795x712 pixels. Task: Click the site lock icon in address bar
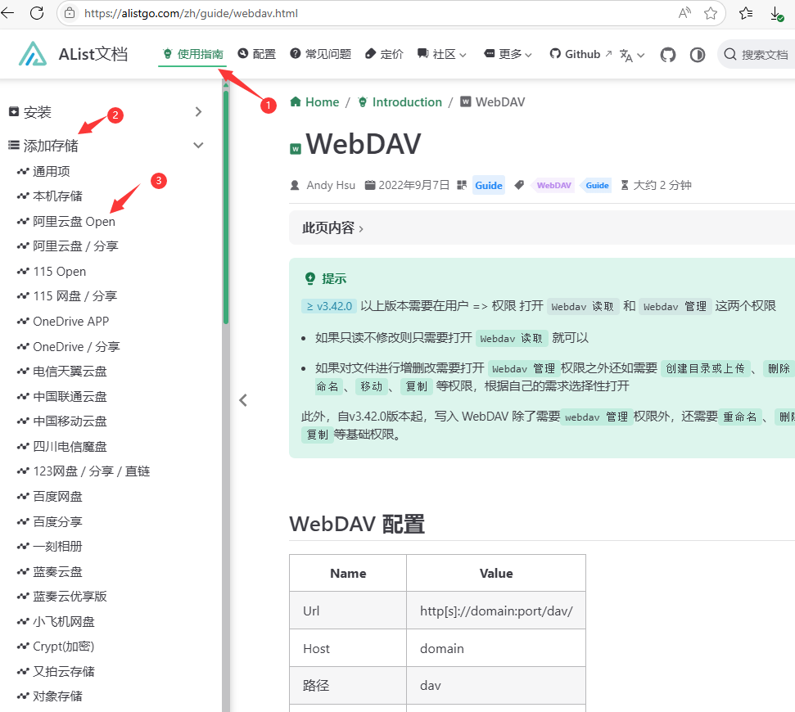tap(70, 13)
